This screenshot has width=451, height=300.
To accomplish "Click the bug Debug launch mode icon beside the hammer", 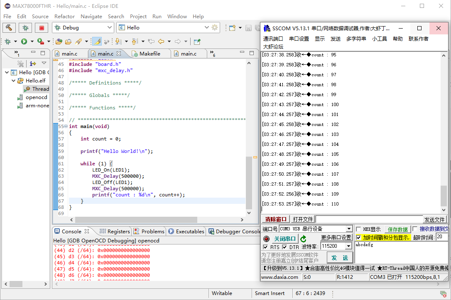I will (25, 28).
